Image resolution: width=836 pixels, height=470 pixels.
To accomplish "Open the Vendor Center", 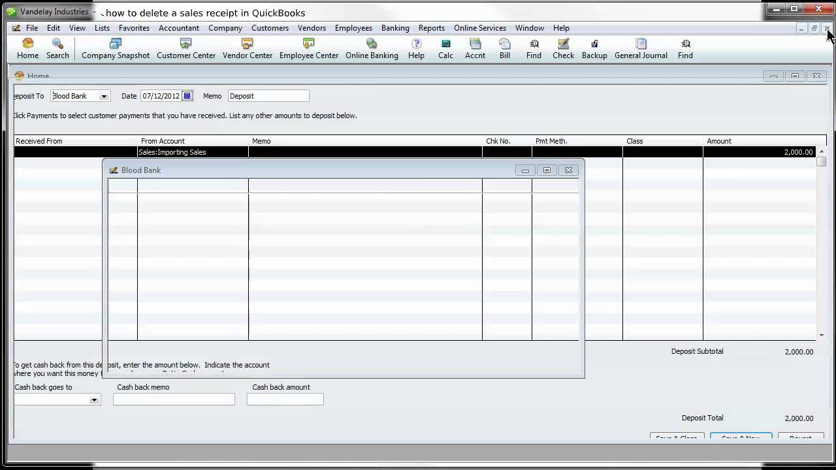I will tap(248, 48).
